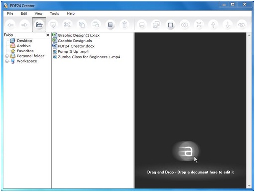Click the paste toolbar icon

pos(96,25)
